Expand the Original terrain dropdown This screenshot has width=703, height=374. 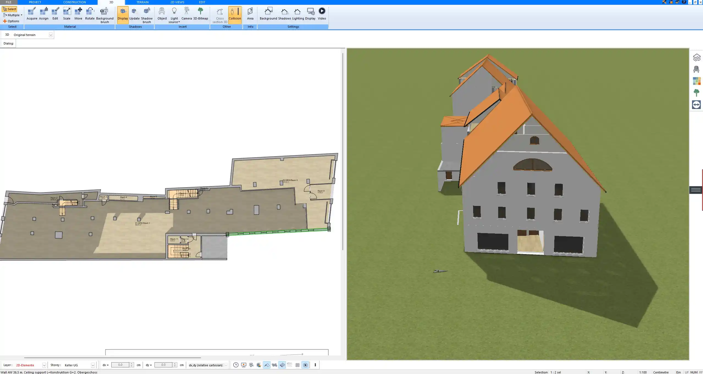pos(51,35)
